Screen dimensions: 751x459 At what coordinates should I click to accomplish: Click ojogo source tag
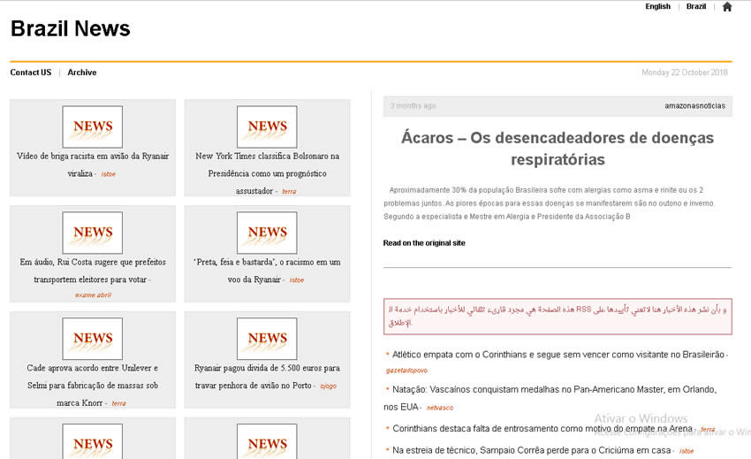coord(328,386)
